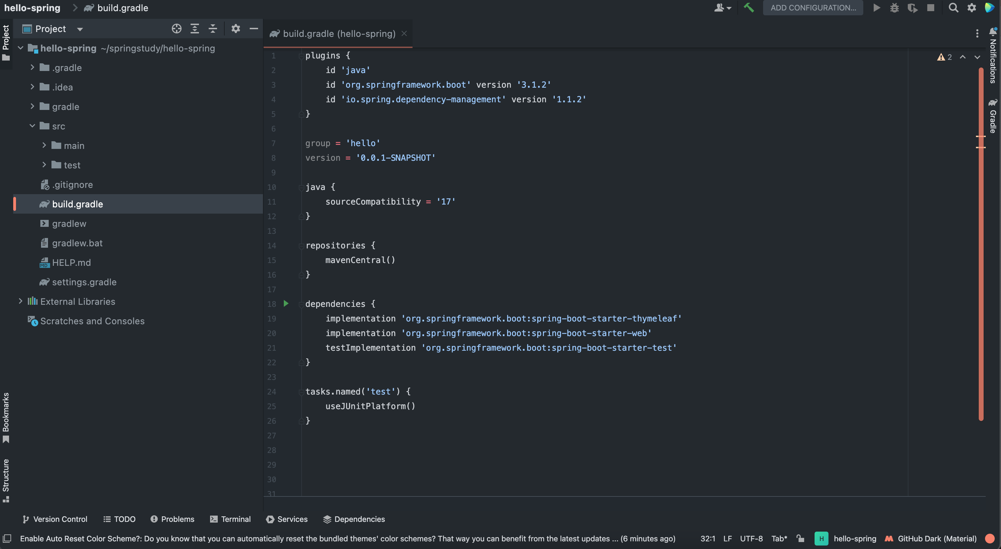Open Terminal tool window
The height and width of the screenshot is (549, 1001).
tap(231, 519)
